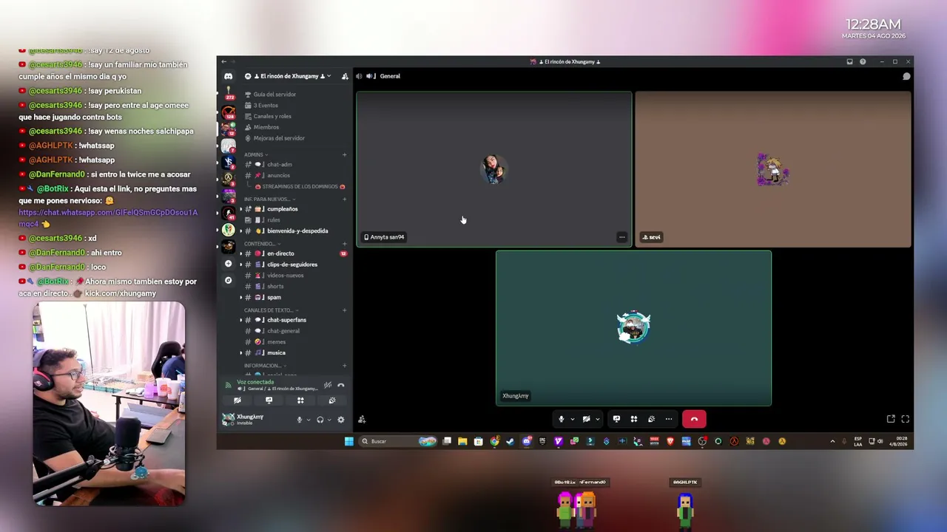The image size is (947, 532).
Task: Pop out the call window
Action: click(x=891, y=419)
